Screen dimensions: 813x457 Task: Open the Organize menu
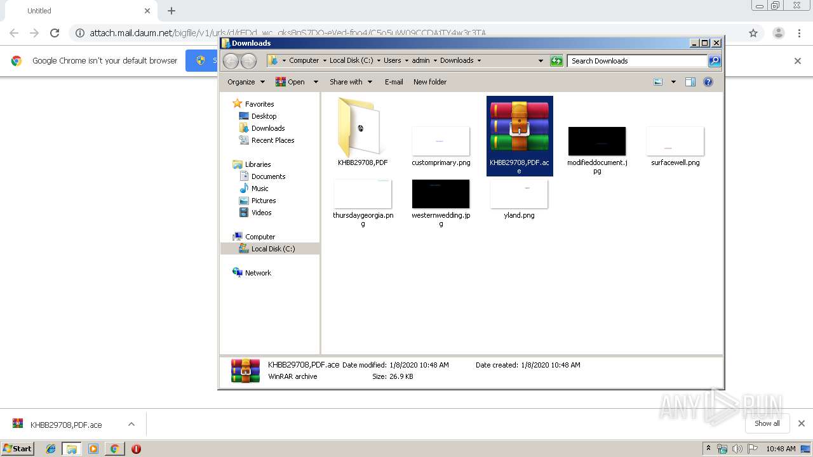pos(246,82)
